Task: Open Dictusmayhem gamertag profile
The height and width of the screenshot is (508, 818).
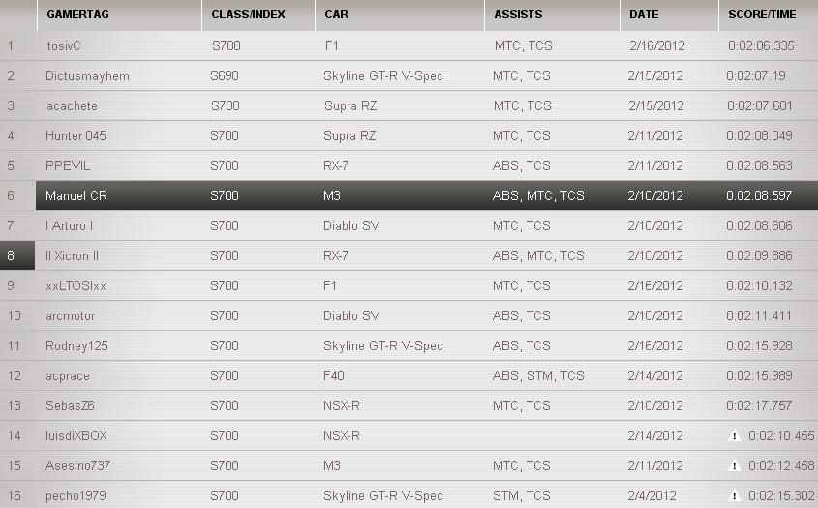Action: point(87,75)
